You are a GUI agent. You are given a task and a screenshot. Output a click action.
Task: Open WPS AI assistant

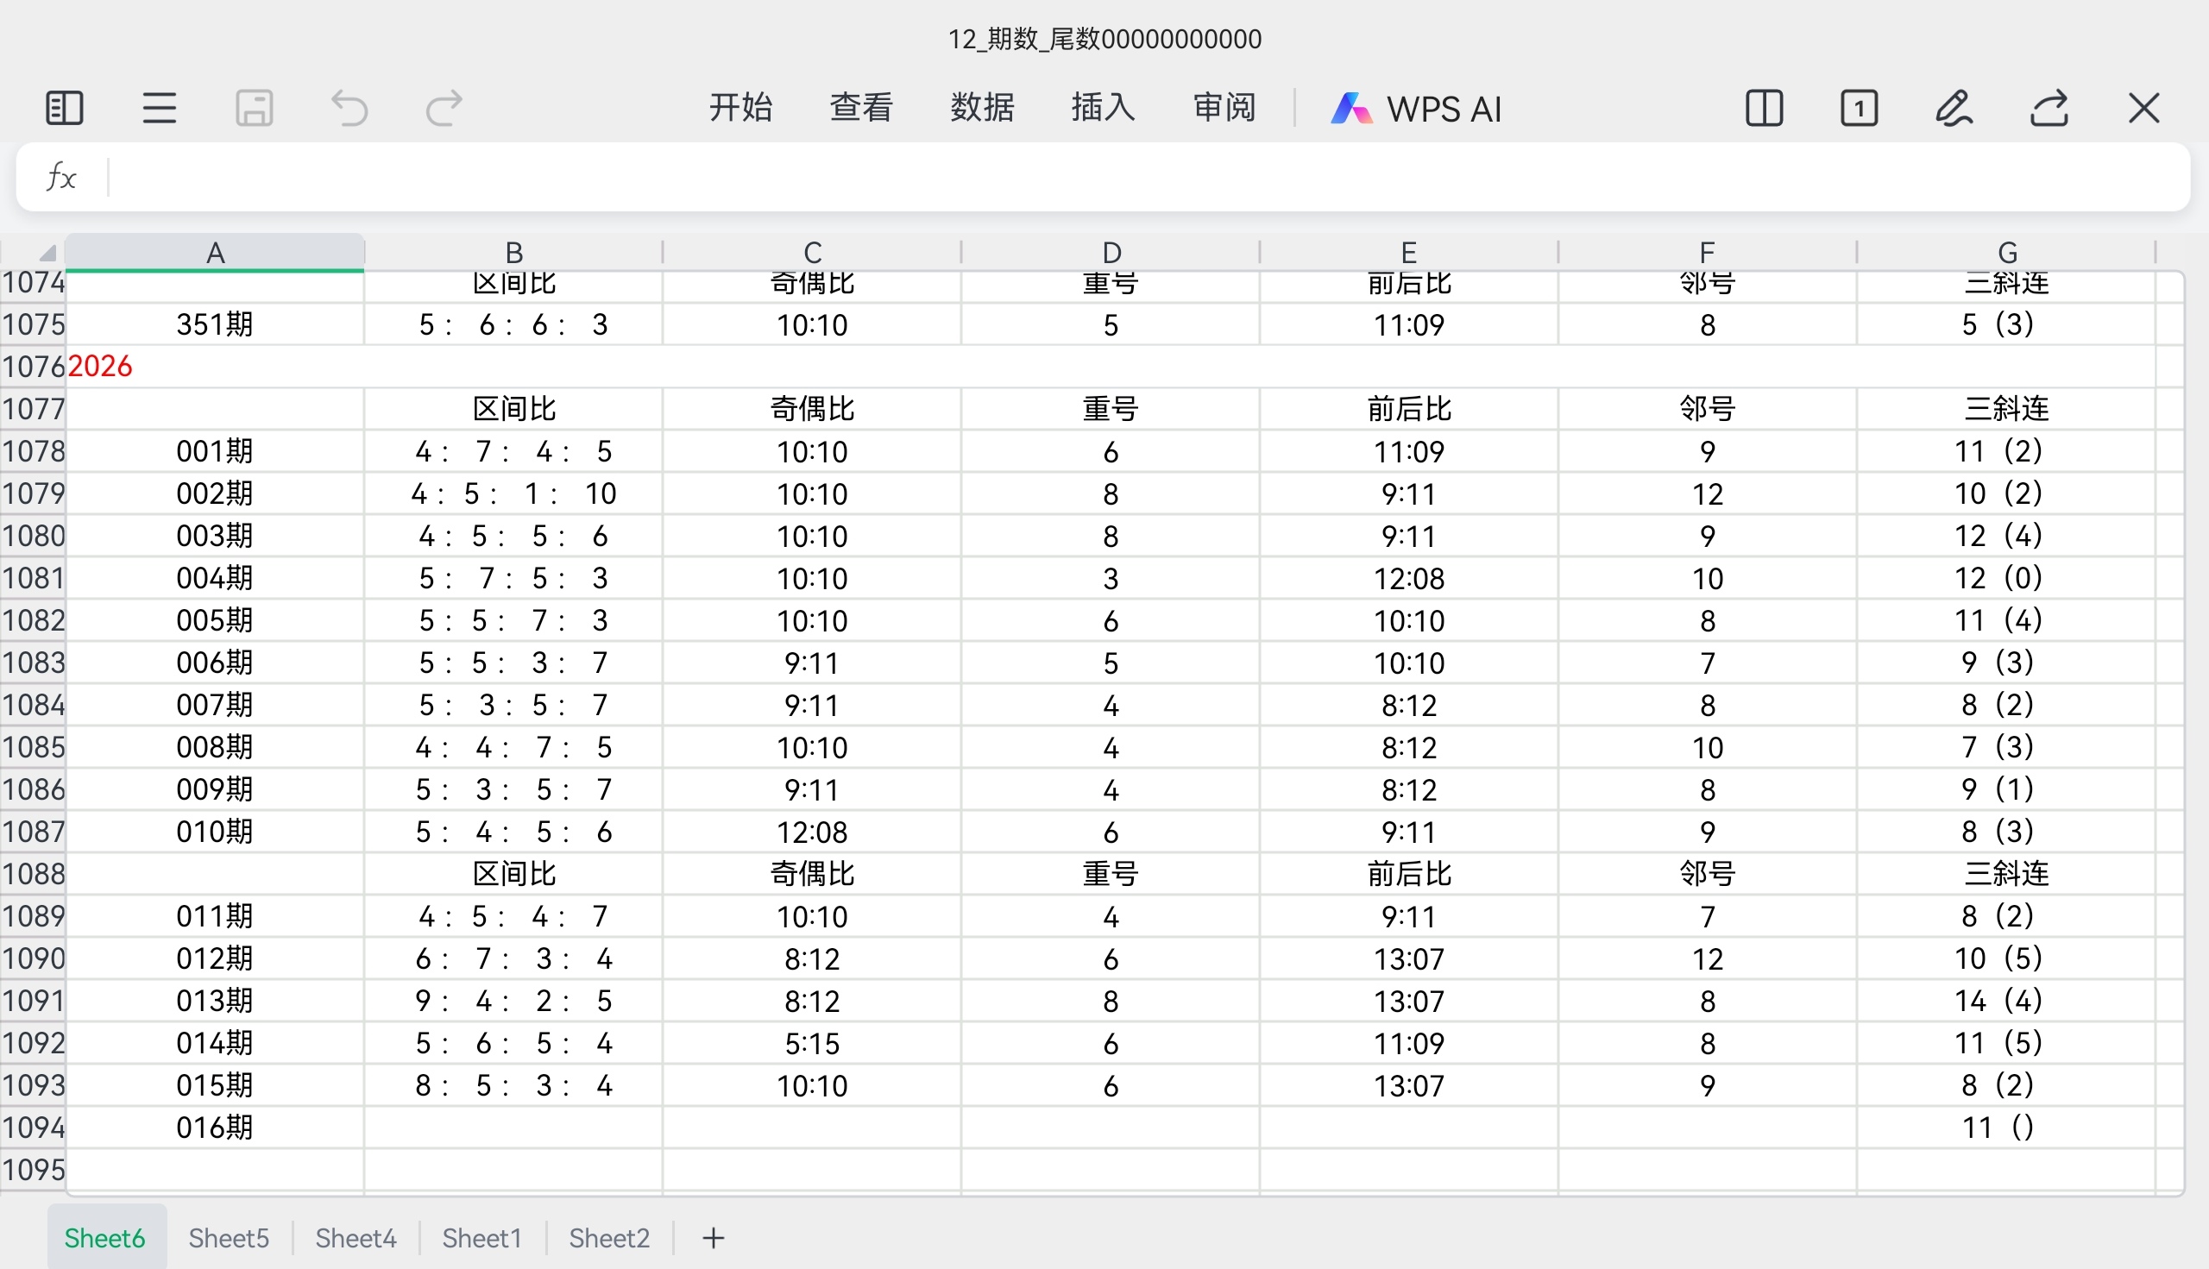pyautogui.click(x=1417, y=109)
